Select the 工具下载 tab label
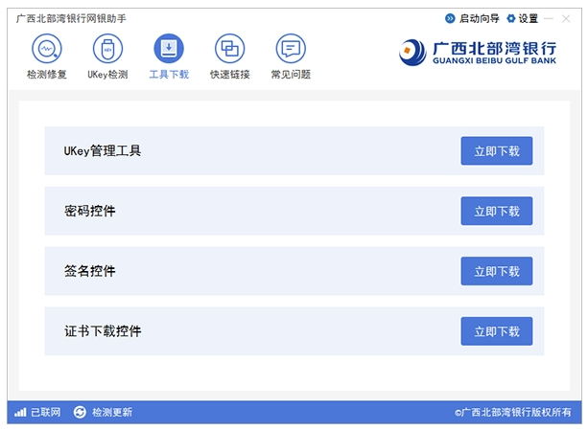This screenshot has height=430, width=588. (169, 75)
